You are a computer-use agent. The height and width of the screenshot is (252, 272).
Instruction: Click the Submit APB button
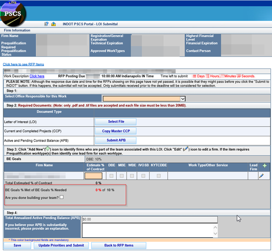(x=115, y=140)
